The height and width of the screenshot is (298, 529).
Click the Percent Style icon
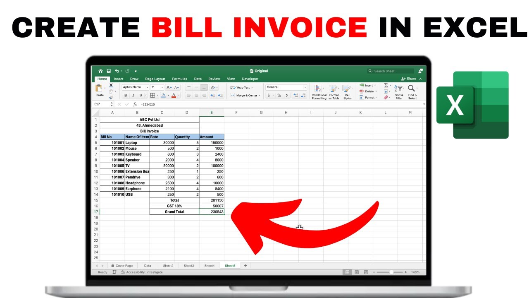[279, 95]
